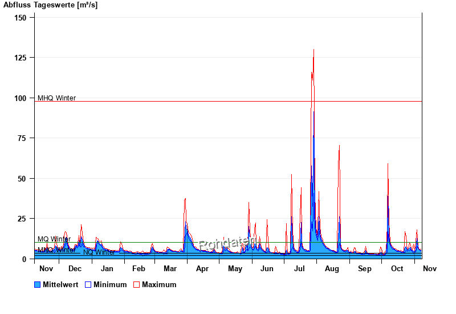Click the blue Mittelwert legend swatch
Screen dimensions: 456x314
click(x=38, y=284)
